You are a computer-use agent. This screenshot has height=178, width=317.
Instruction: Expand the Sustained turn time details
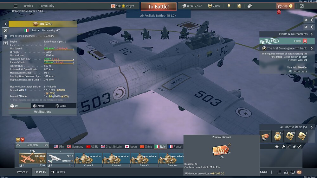click(x=73, y=60)
